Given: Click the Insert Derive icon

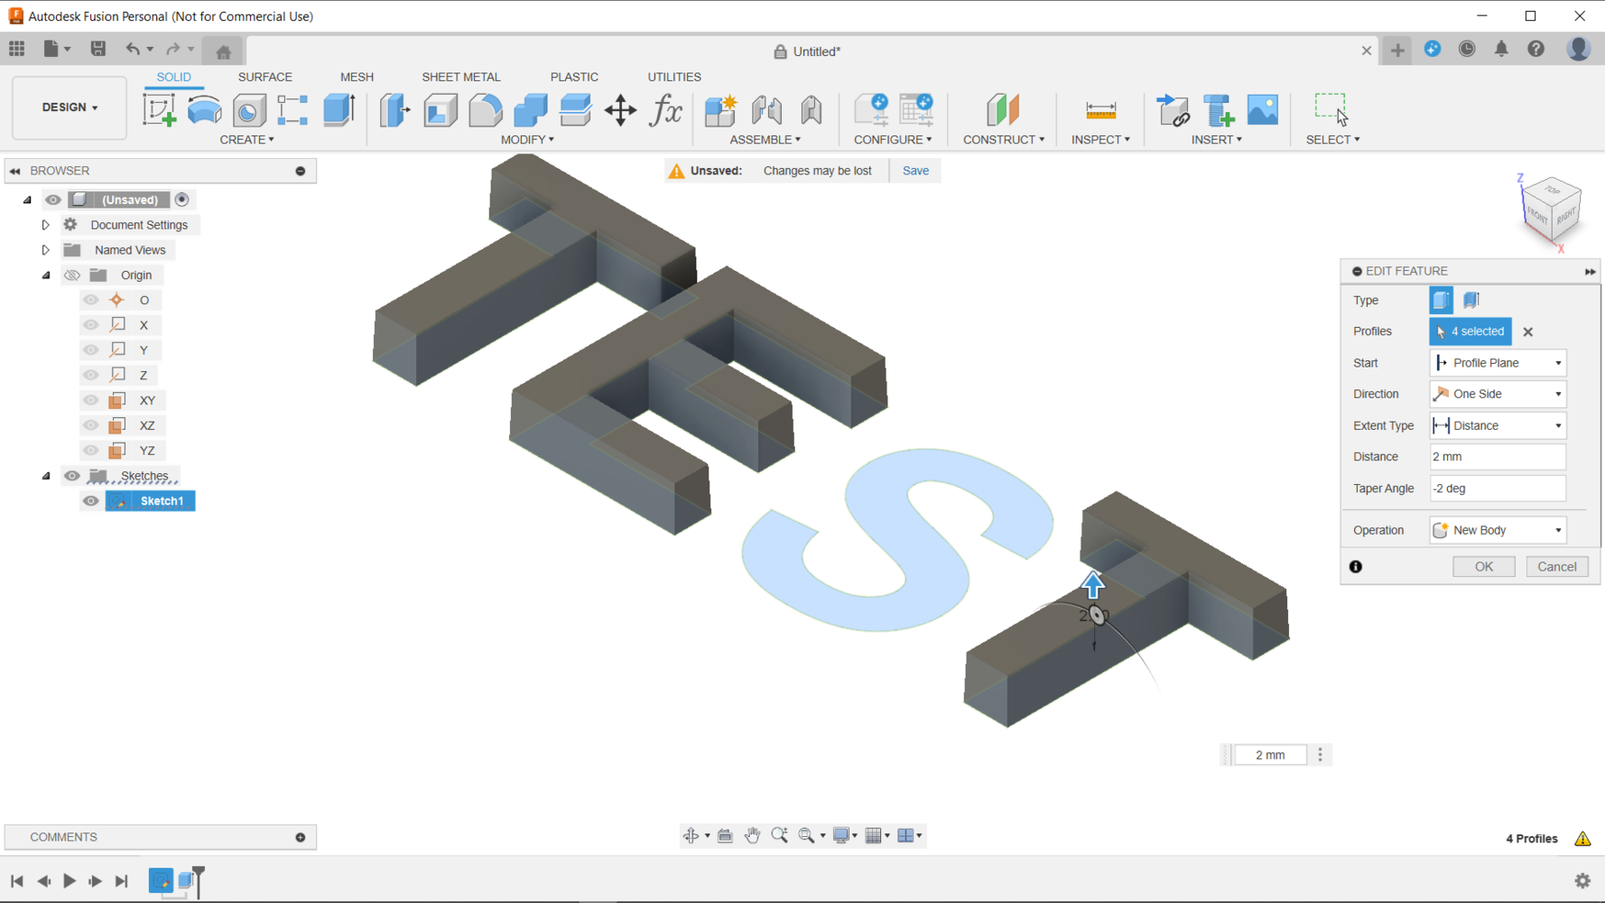Looking at the screenshot, I should [1173, 110].
